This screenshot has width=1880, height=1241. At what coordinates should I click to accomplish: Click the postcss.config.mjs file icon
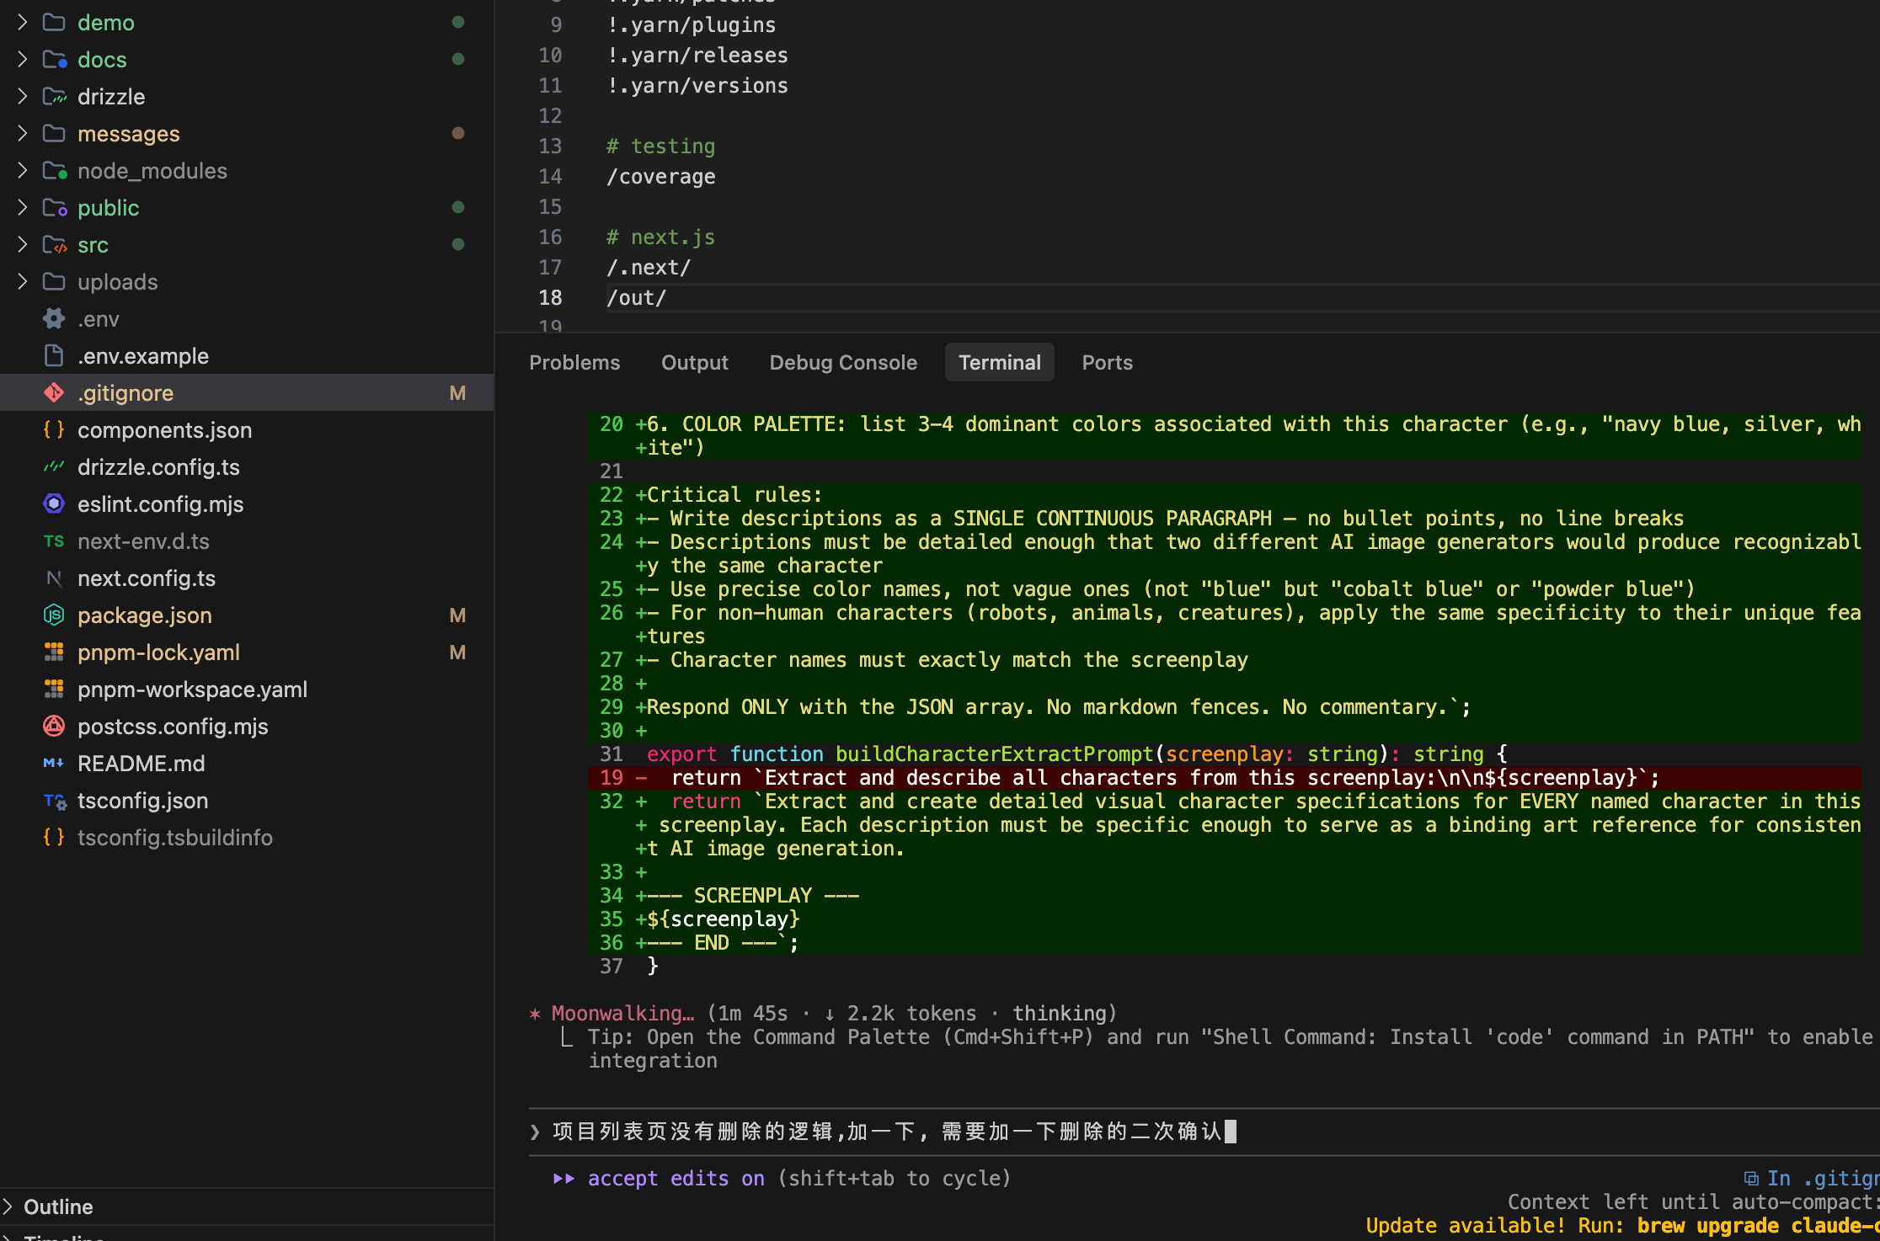pyautogui.click(x=54, y=727)
